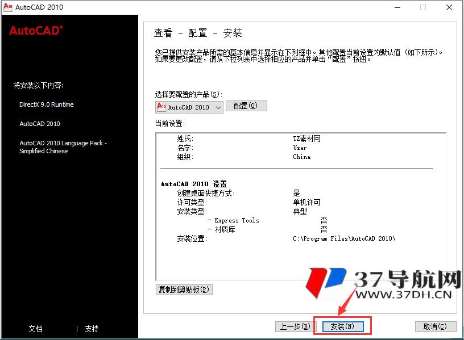Click the 复制到剪贴板(P) button

tap(184, 289)
